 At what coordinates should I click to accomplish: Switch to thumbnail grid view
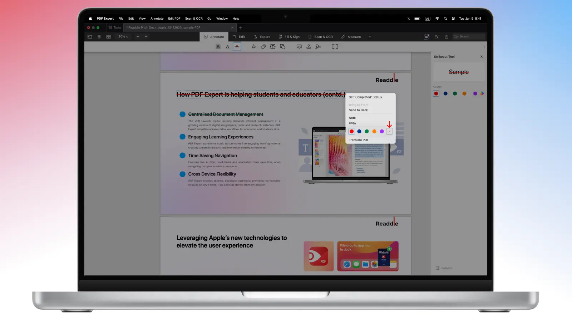(99, 37)
